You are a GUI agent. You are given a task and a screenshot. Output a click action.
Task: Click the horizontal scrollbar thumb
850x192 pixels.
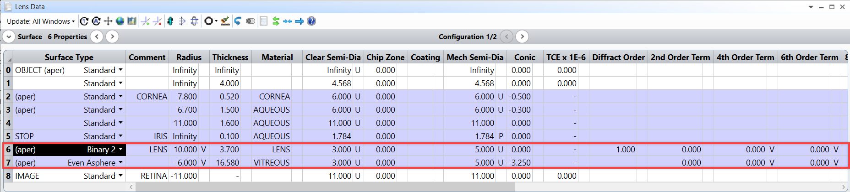point(325,187)
